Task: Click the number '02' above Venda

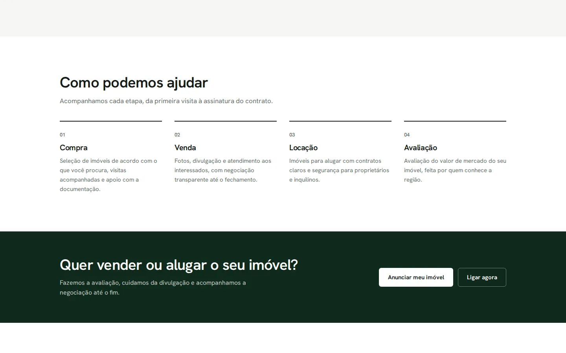Action: coord(177,135)
